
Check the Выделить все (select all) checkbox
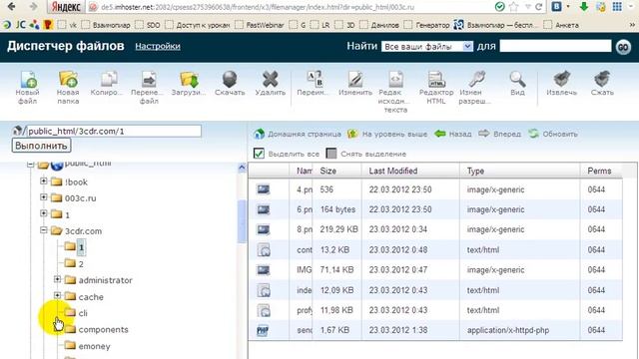click(x=259, y=153)
